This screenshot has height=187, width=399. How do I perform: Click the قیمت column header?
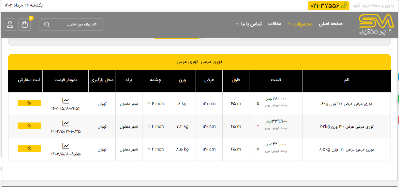pyautogui.click(x=276, y=80)
